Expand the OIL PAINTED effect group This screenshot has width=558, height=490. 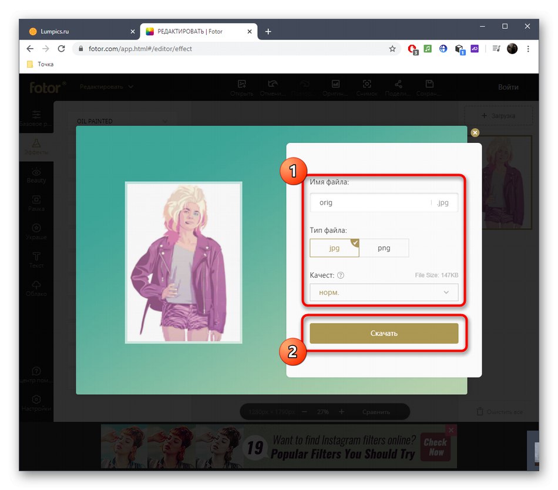(122, 121)
